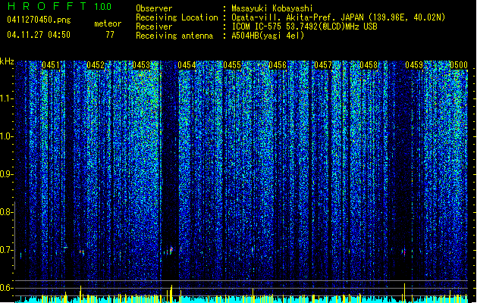The height and width of the screenshot is (303, 477).
Task: Click the kHz axis unit label
Action: (x=7, y=61)
